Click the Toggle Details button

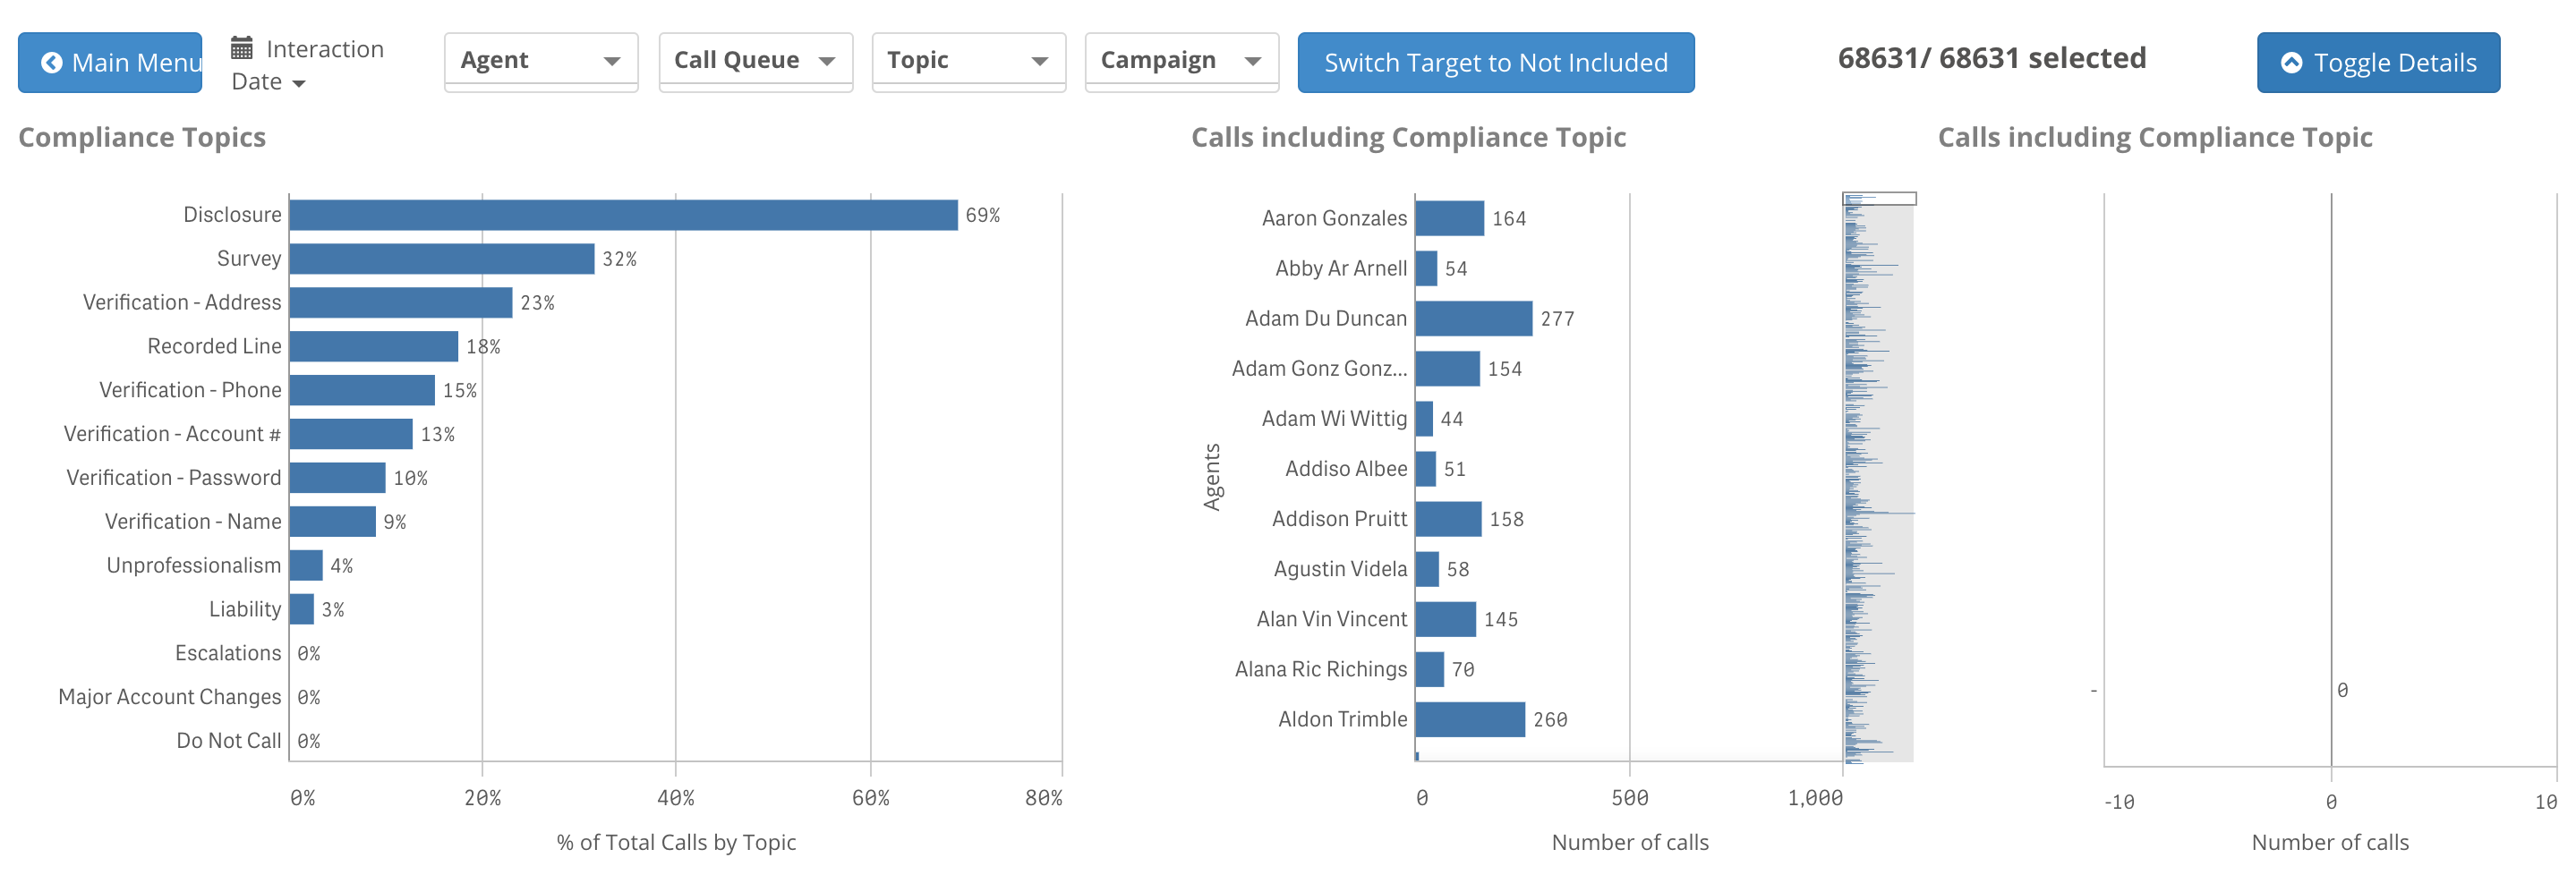(x=2377, y=63)
